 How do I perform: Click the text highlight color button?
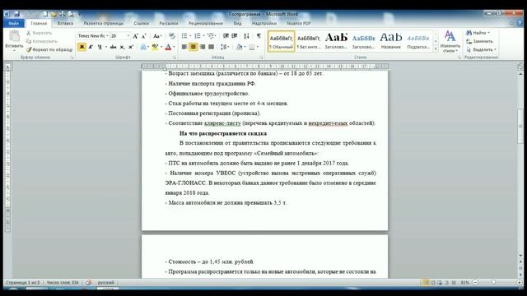point(155,47)
